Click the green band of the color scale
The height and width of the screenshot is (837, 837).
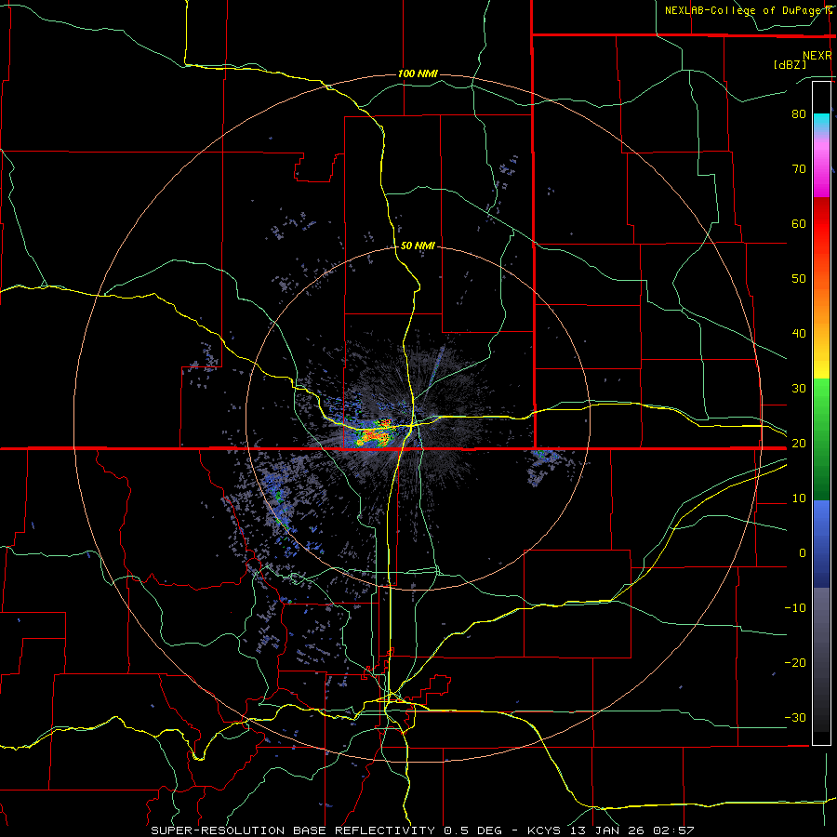coord(821,439)
